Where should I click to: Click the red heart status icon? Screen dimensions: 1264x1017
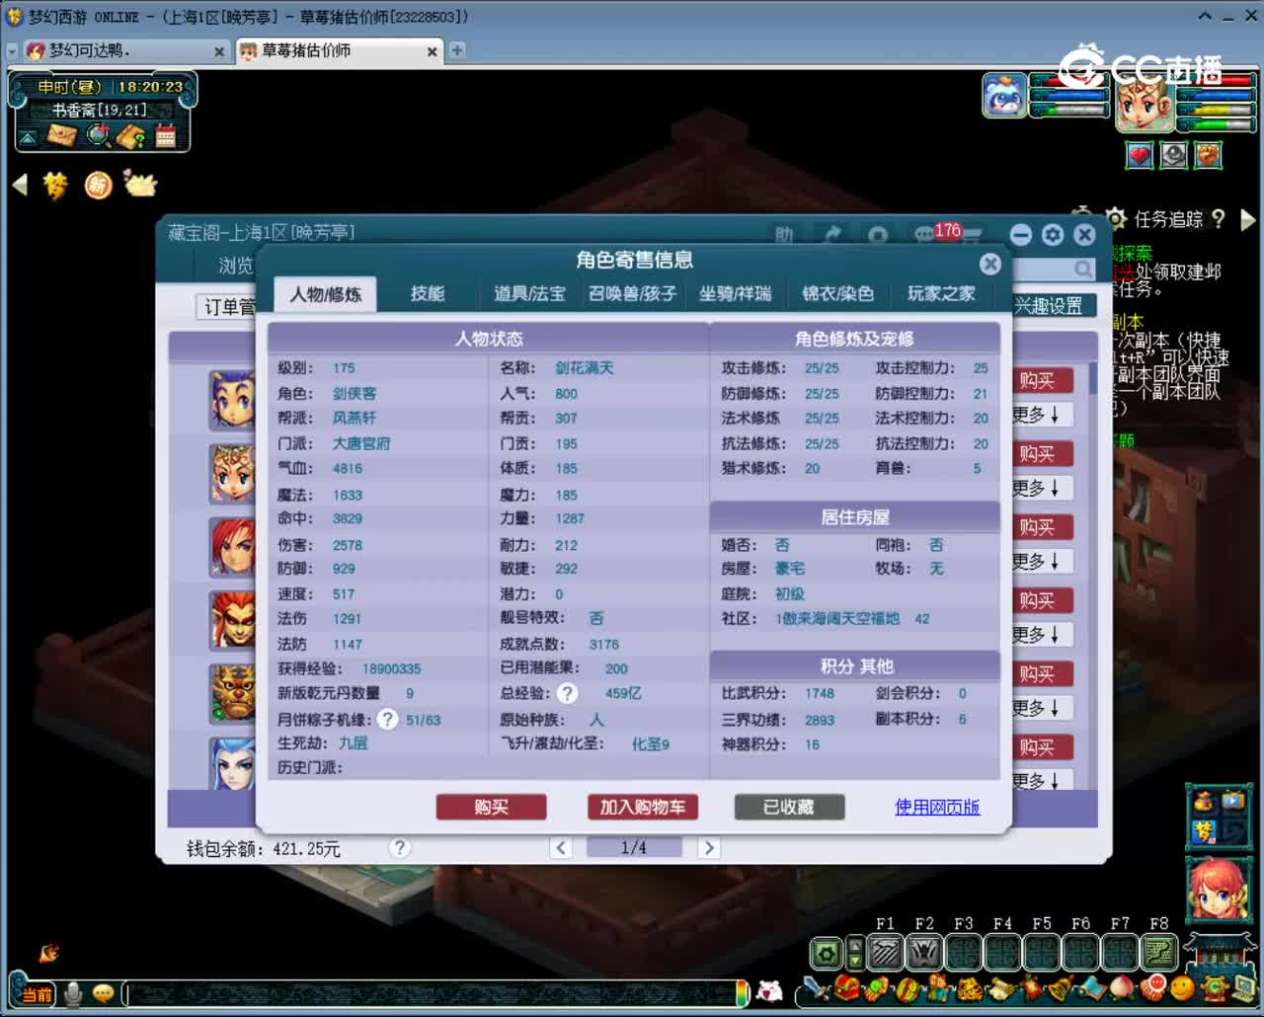[x=1140, y=155]
